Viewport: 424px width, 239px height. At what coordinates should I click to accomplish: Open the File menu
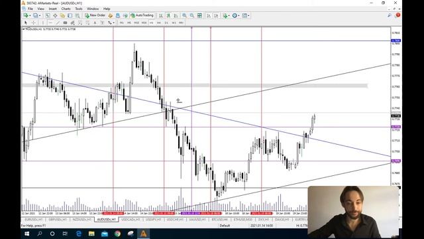[x=30, y=9]
